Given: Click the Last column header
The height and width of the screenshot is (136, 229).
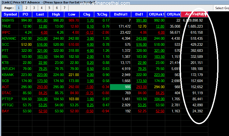Looking at the screenshot, I should (40, 14).
